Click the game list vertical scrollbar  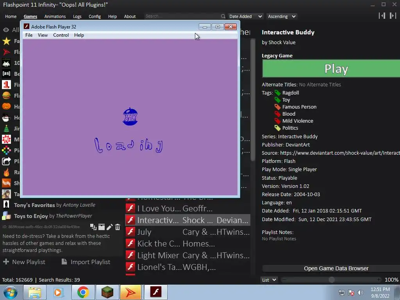(253, 100)
